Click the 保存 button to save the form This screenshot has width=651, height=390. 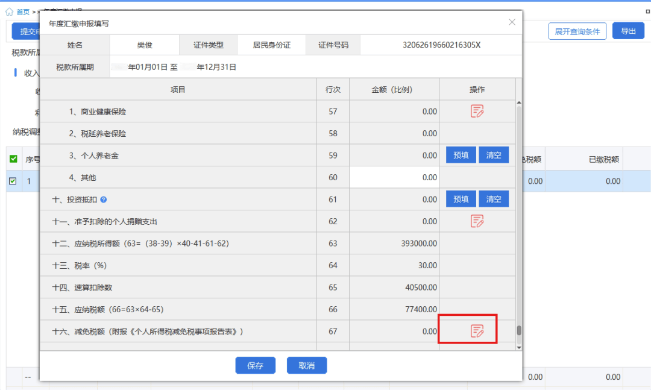(x=255, y=365)
